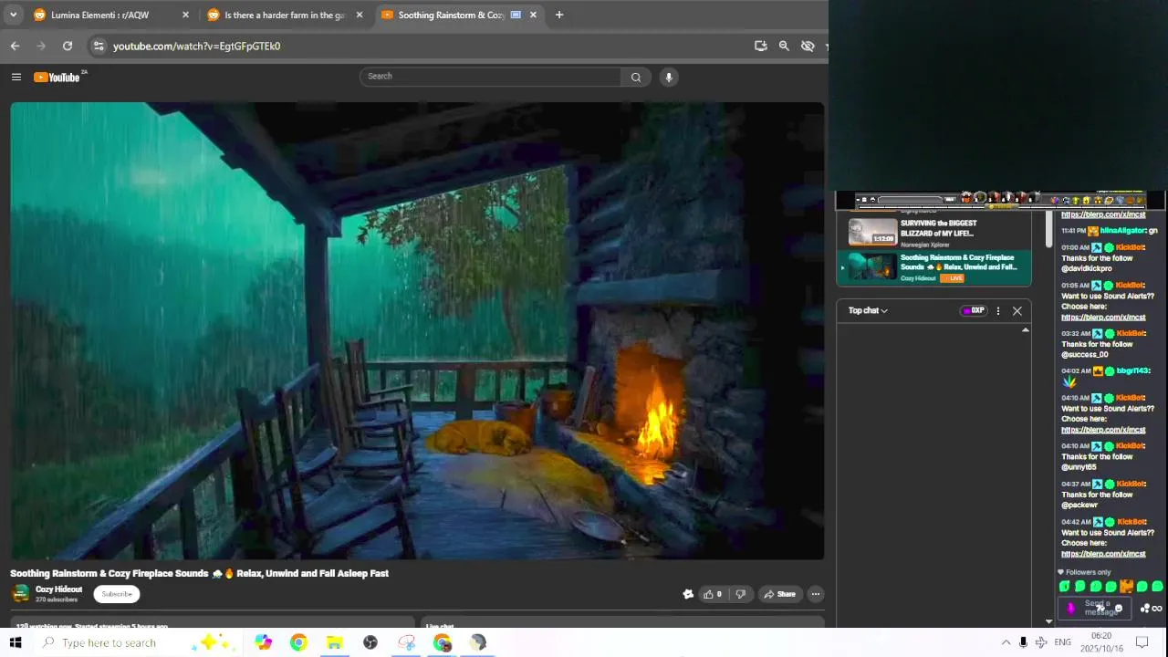Open the tab search dropdown arrow

pyautogui.click(x=13, y=15)
